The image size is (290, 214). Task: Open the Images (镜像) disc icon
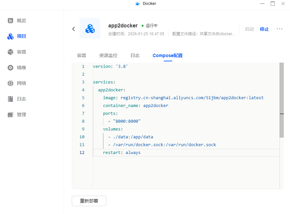[x=10, y=68]
